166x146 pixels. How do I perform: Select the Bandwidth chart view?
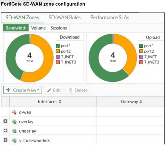[x=16, y=28]
